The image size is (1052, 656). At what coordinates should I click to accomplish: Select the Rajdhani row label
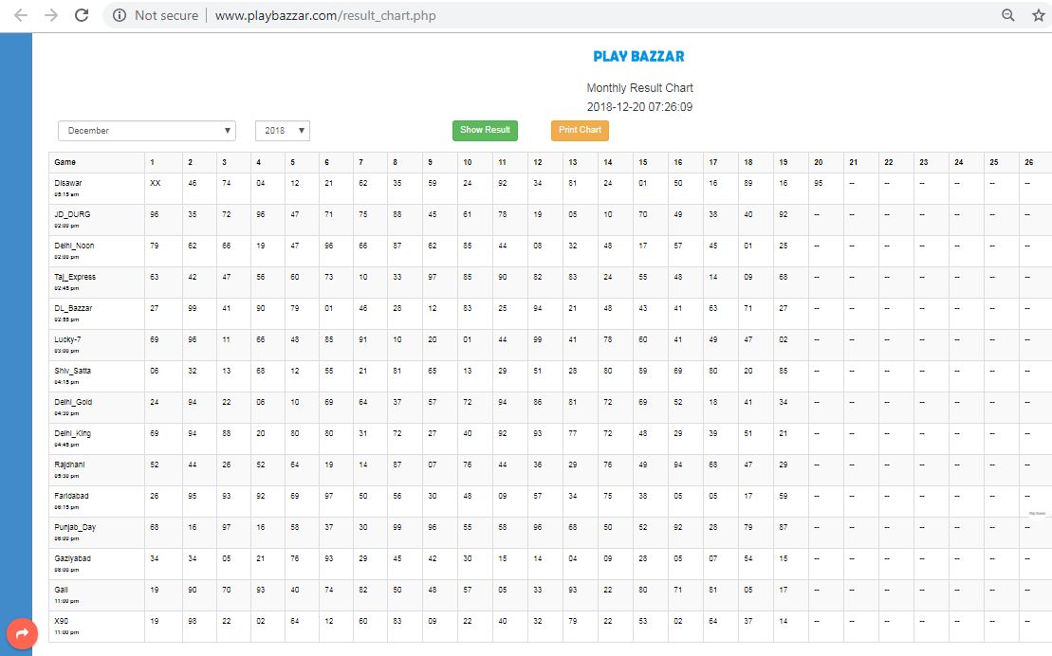pyautogui.click(x=69, y=465)
